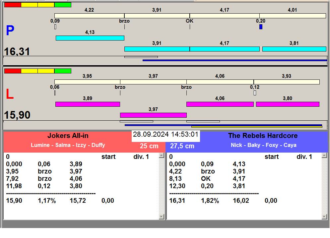The image size is (330, 238).
Task: Click the 25 cm jump height label
Action: coord(149,146)
